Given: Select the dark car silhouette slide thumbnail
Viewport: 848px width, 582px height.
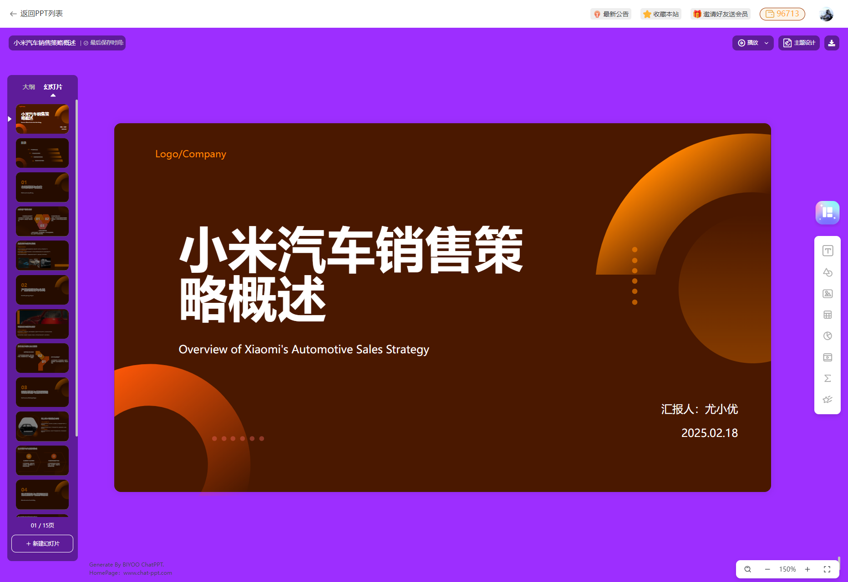Looking at the screenshot, I should [42, 426].
